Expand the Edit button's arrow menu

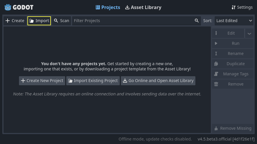[x=249, y=33]
